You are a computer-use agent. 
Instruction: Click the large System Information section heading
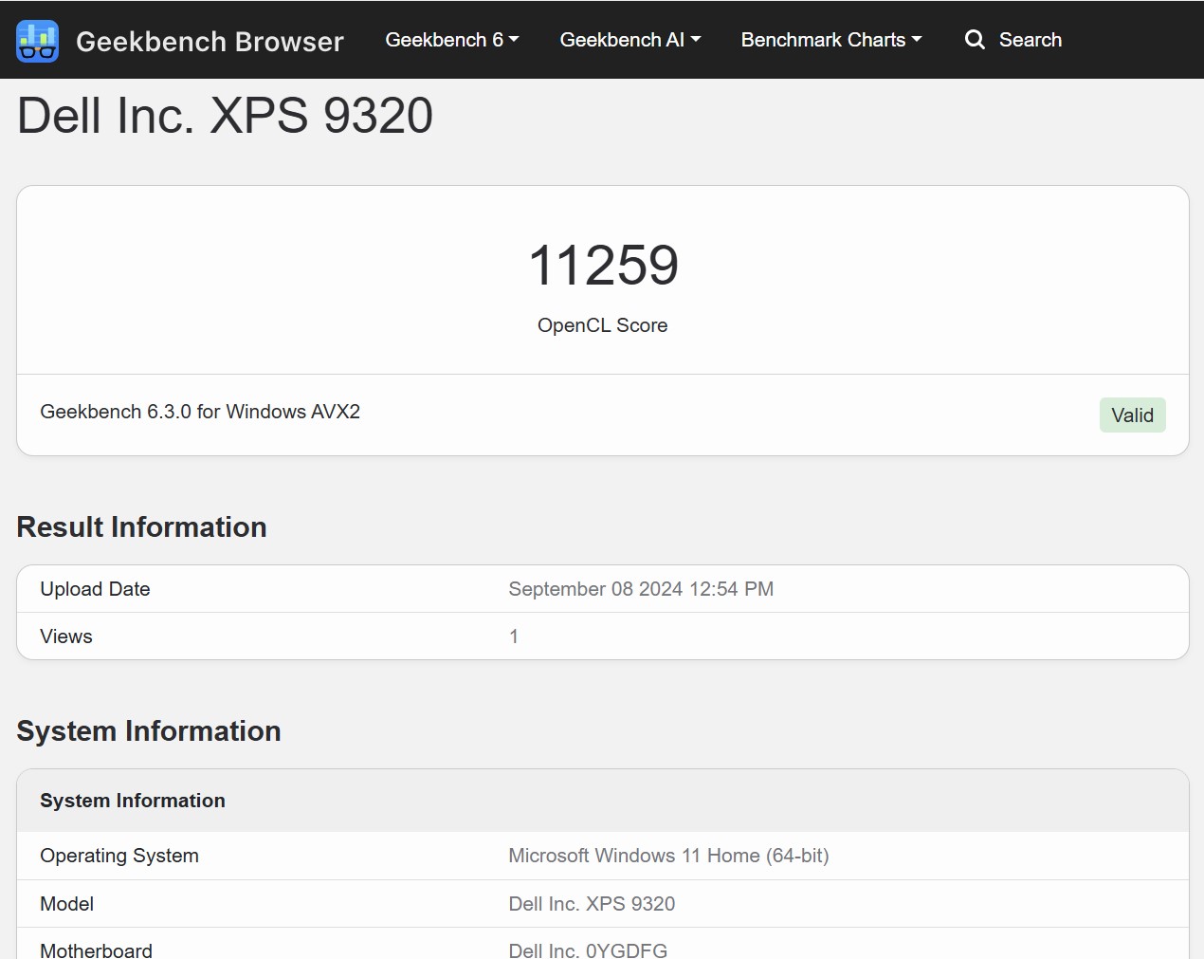[149, 731]
